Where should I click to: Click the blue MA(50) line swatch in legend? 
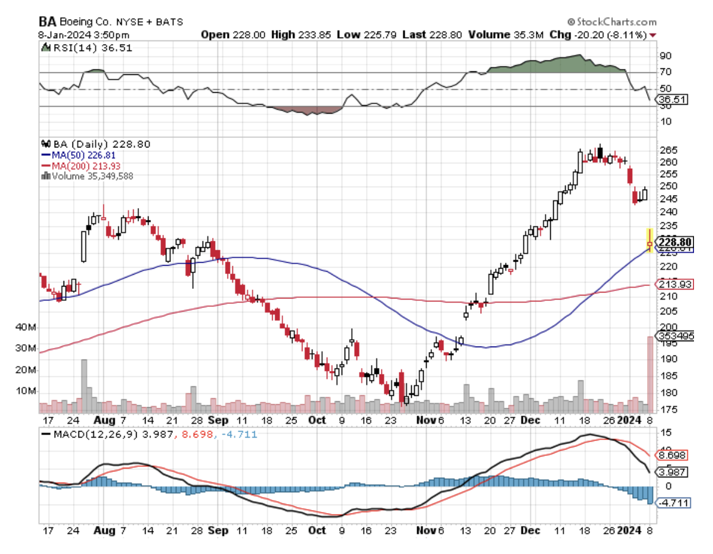tap(45, 155)
